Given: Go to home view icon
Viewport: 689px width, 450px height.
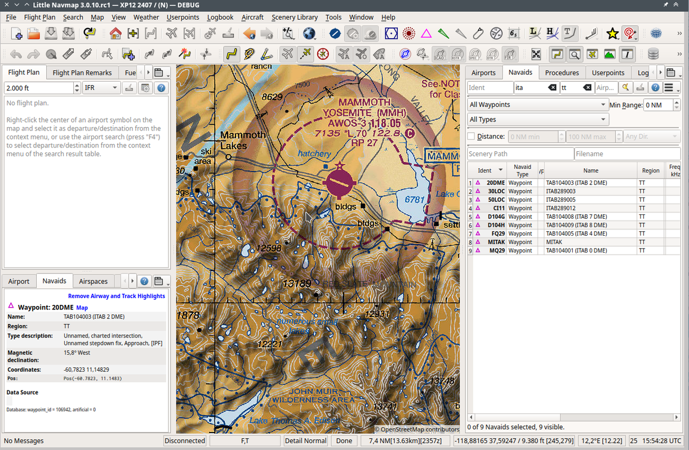Looking at the screenshot, I should coord(115,34).
